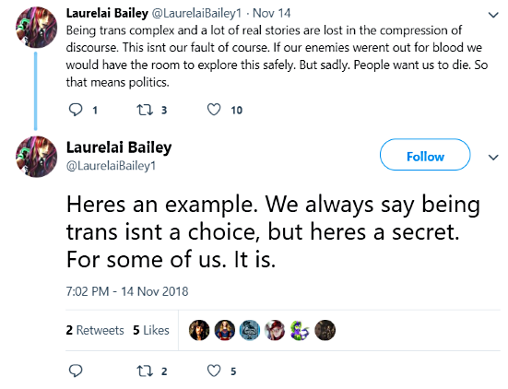This screenshot has height=389, width=508.
Task: Retweet the Nov 14 parent tweet
Action: click(x=145, y=110)
